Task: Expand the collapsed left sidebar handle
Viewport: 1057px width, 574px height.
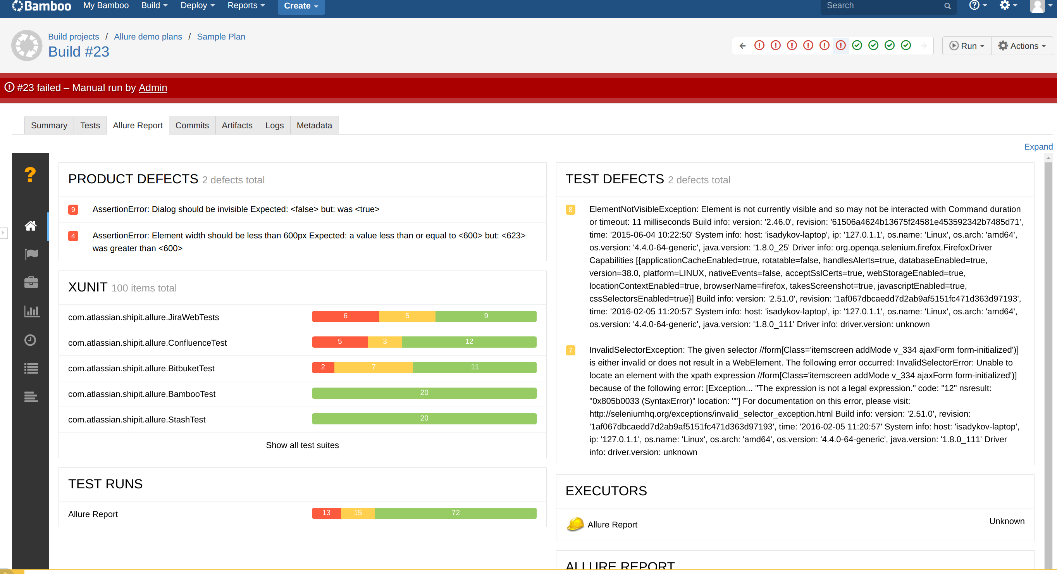Action: click(3, 233)
